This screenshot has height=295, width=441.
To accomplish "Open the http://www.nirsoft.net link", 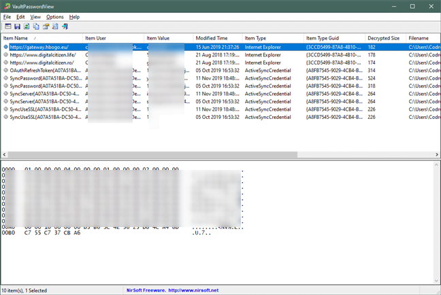I will pyautogui.click(x=193, y=290).
